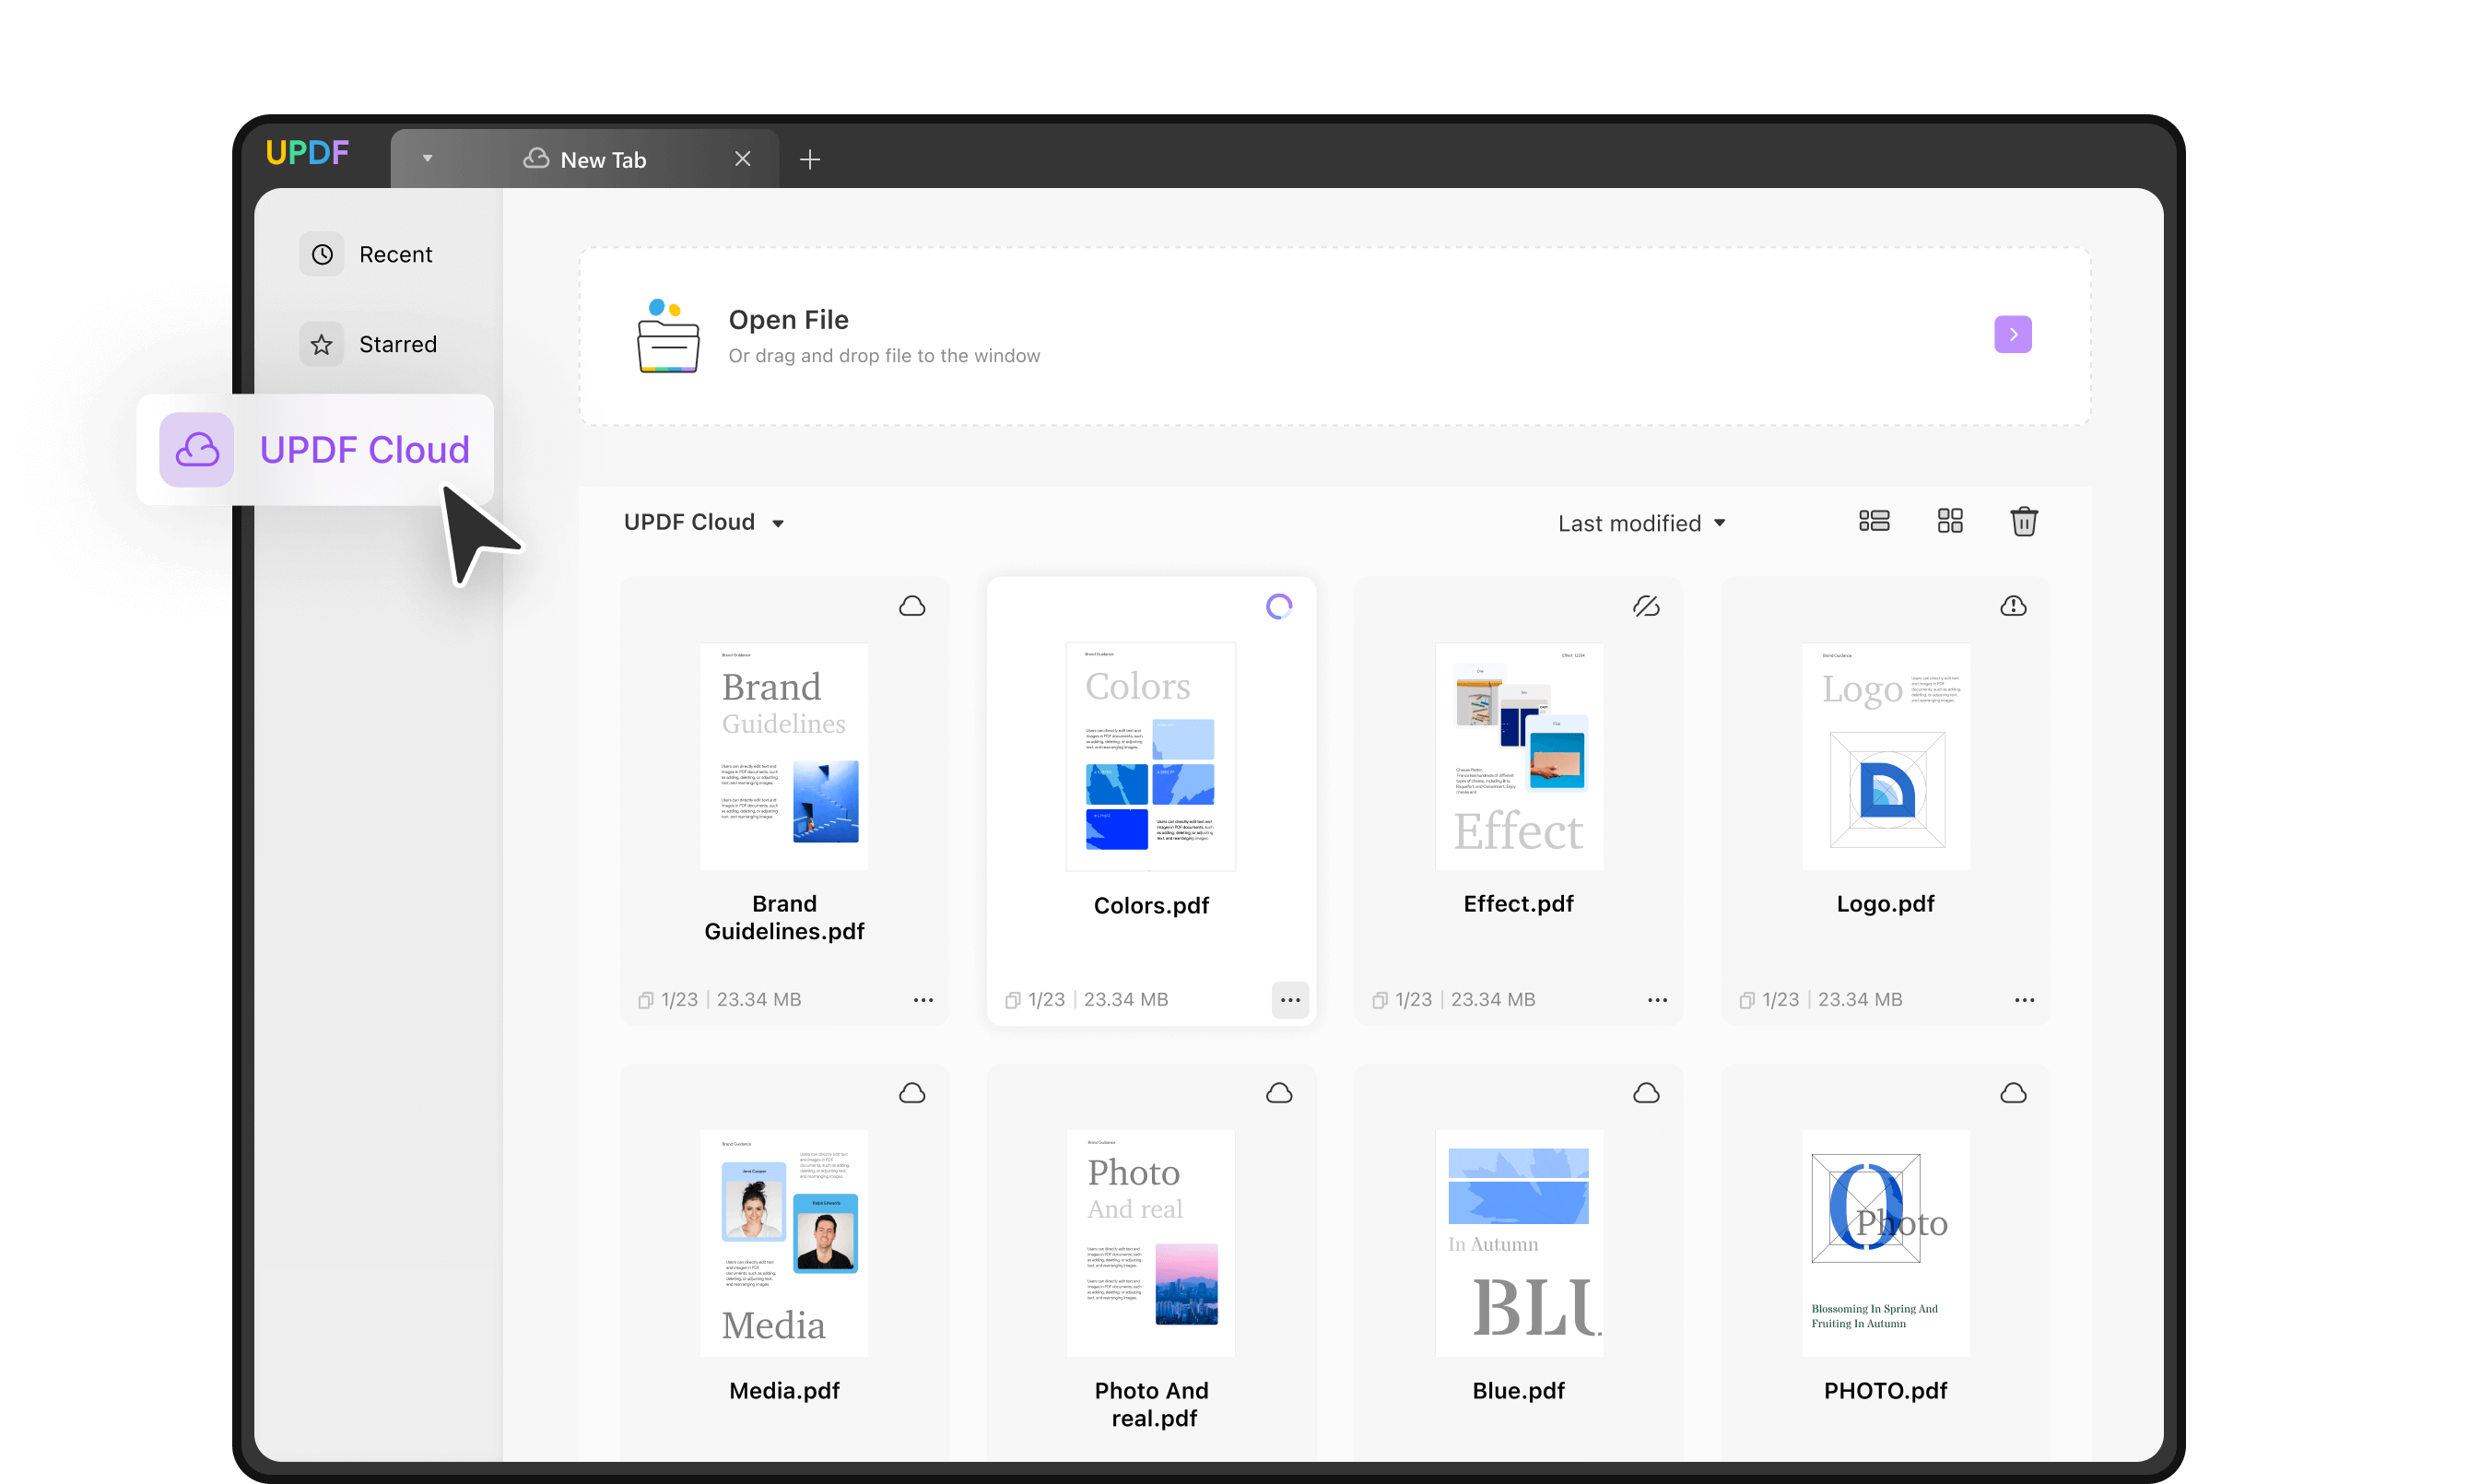Open the trash bin
This screenshot has height=1484, width=2468.
2023,521
